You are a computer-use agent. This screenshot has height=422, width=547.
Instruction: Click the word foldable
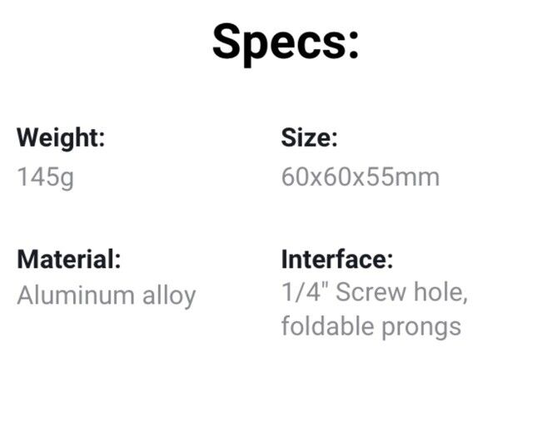click(326, 325)
